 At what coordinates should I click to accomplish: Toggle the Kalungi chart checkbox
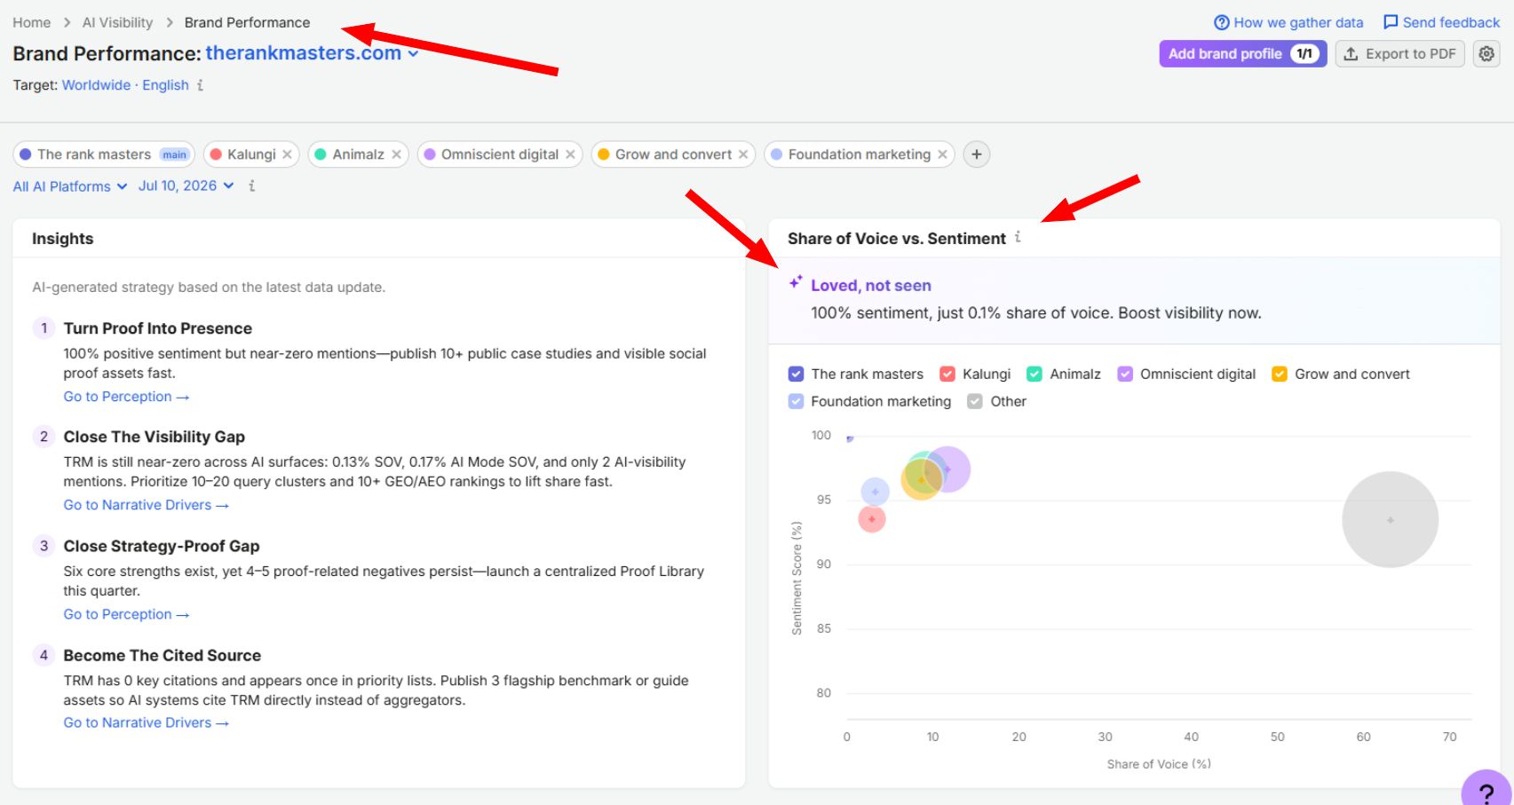coord(947,375)
